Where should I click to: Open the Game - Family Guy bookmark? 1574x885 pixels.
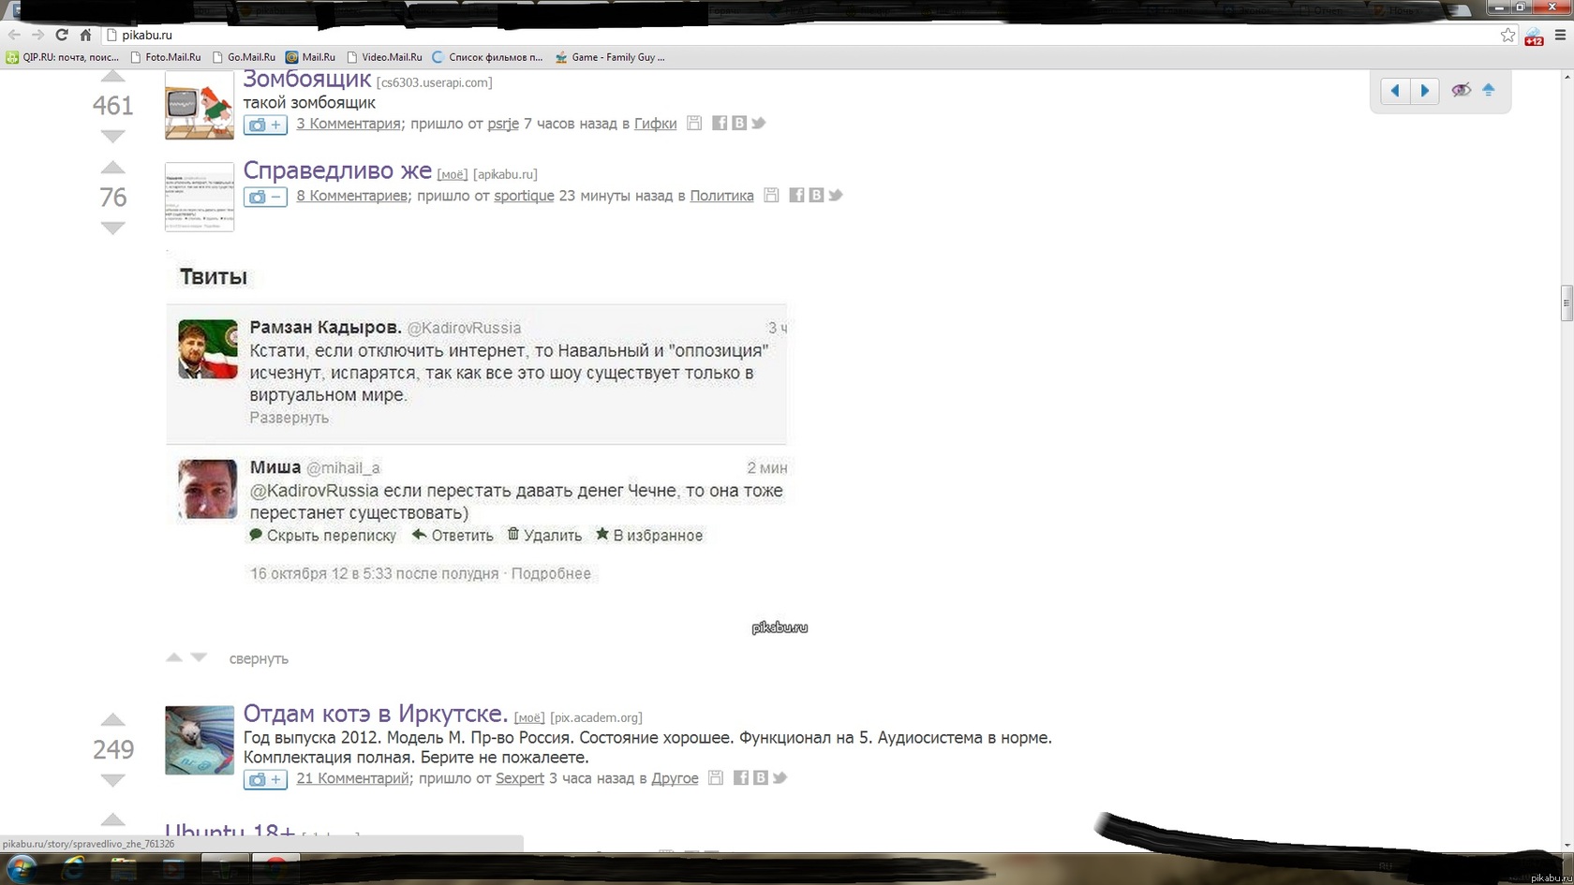pyautogui.click(x=610, y=57)
